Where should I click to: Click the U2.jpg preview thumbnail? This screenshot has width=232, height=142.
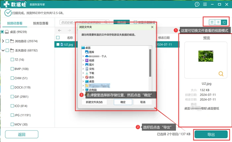[206, 56]
